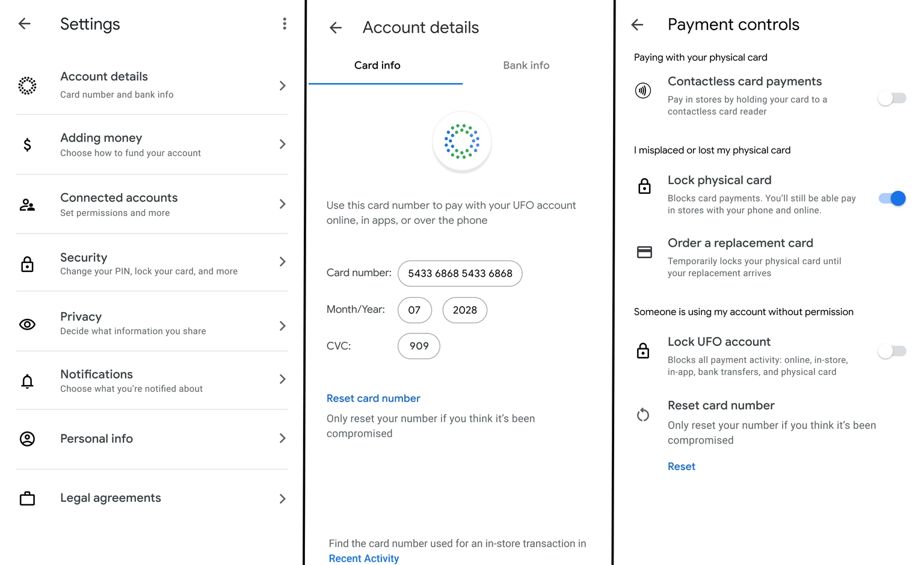Expand Account details chevron in Settings

pos(282,86)
